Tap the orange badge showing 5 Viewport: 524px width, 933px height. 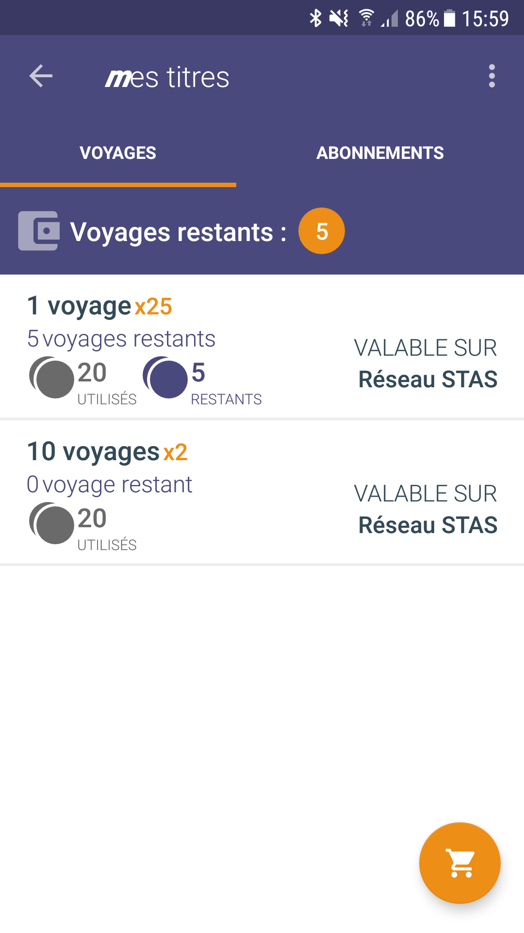tap(322, 231)
